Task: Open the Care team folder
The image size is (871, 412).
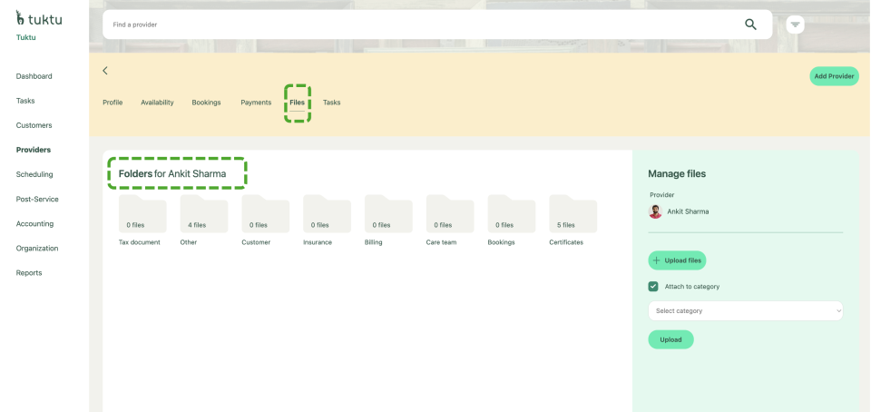Action: [x=449, y=215]
